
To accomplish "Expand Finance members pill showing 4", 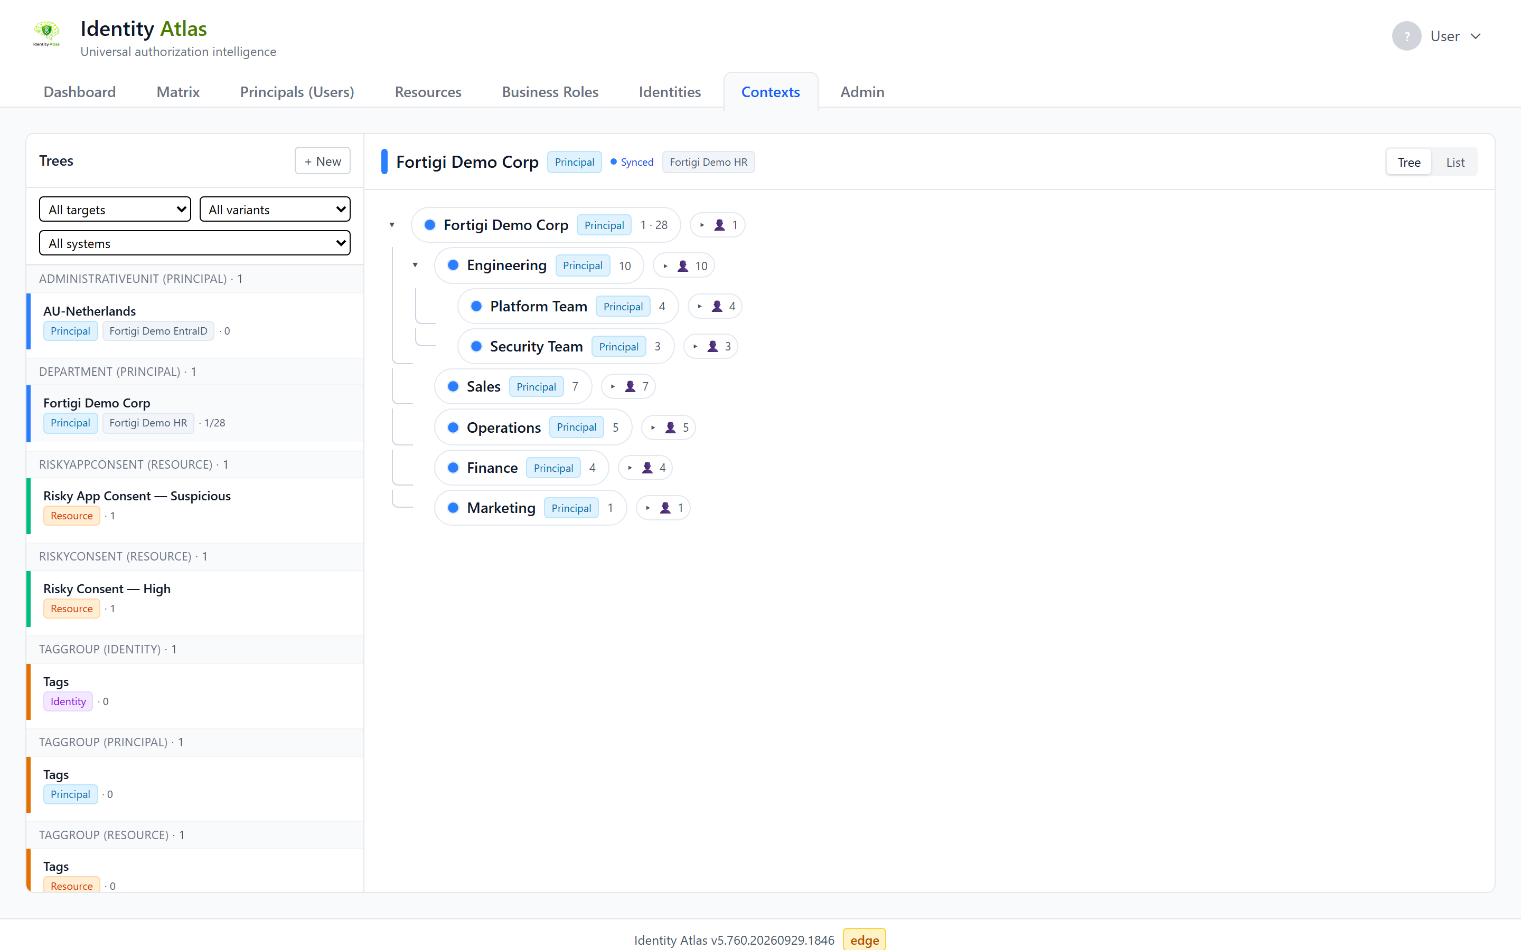I will (645, 468).
